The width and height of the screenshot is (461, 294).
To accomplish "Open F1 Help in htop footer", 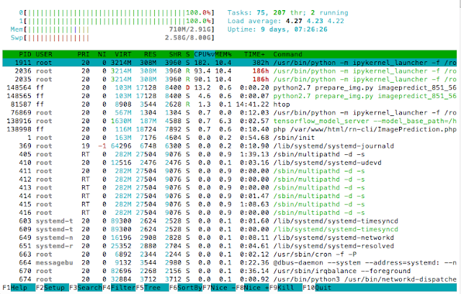I will (19, 288).
